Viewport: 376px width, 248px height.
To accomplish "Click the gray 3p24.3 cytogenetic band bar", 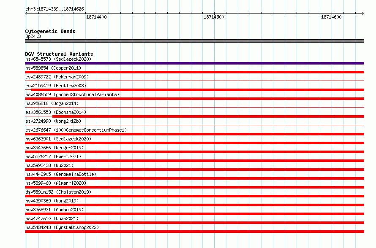I will tap(194, 41).
